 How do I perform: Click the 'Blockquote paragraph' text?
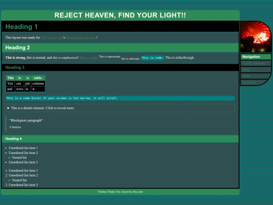26,120
